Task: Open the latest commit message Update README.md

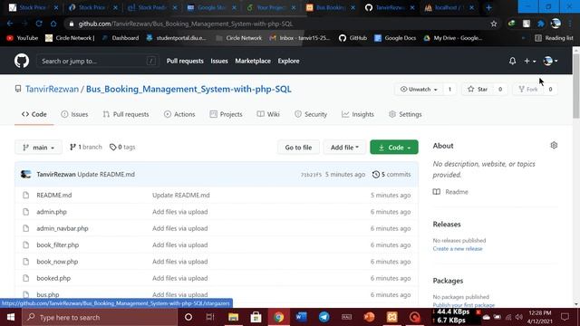Action: pos(106,175)
